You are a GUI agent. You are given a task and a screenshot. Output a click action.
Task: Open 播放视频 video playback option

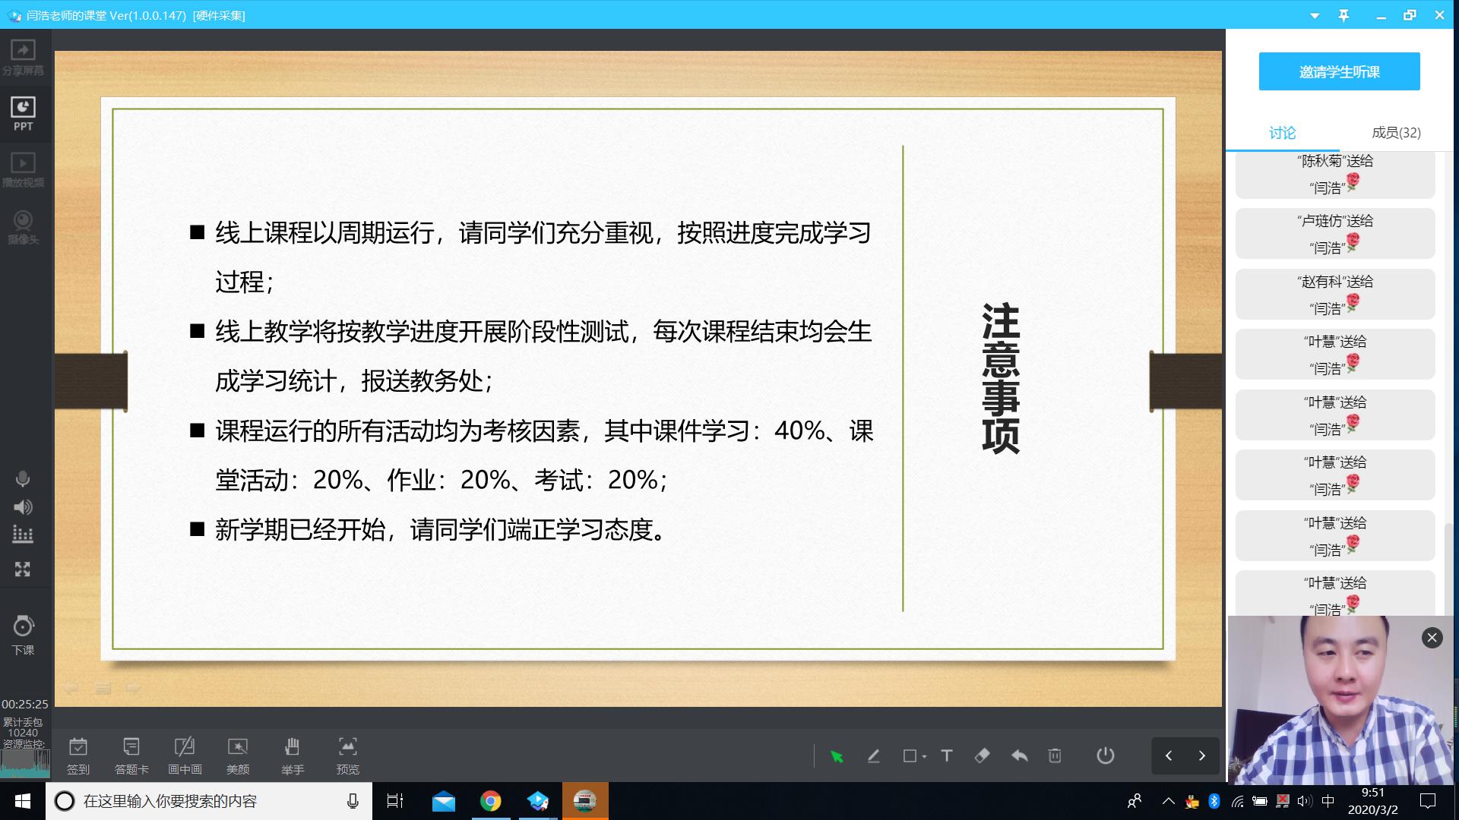pyautogui.click(x=23, y=170)
